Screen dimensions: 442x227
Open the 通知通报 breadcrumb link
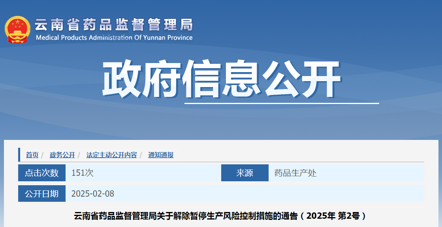click(x=161, y=155)
